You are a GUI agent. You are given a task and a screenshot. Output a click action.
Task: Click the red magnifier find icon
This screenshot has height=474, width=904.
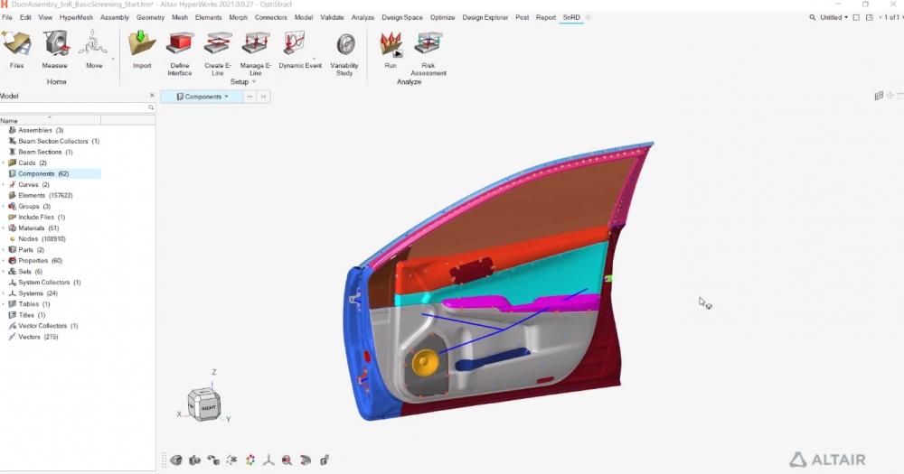287,460
